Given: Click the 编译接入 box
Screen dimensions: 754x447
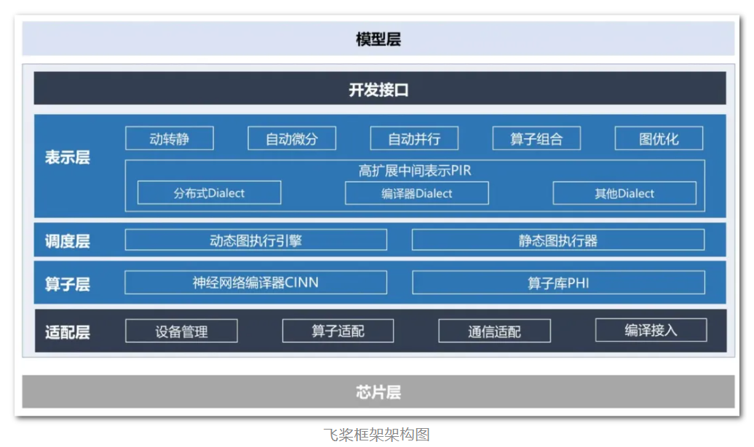Looking at the screenshot, I should click(651, 330).
